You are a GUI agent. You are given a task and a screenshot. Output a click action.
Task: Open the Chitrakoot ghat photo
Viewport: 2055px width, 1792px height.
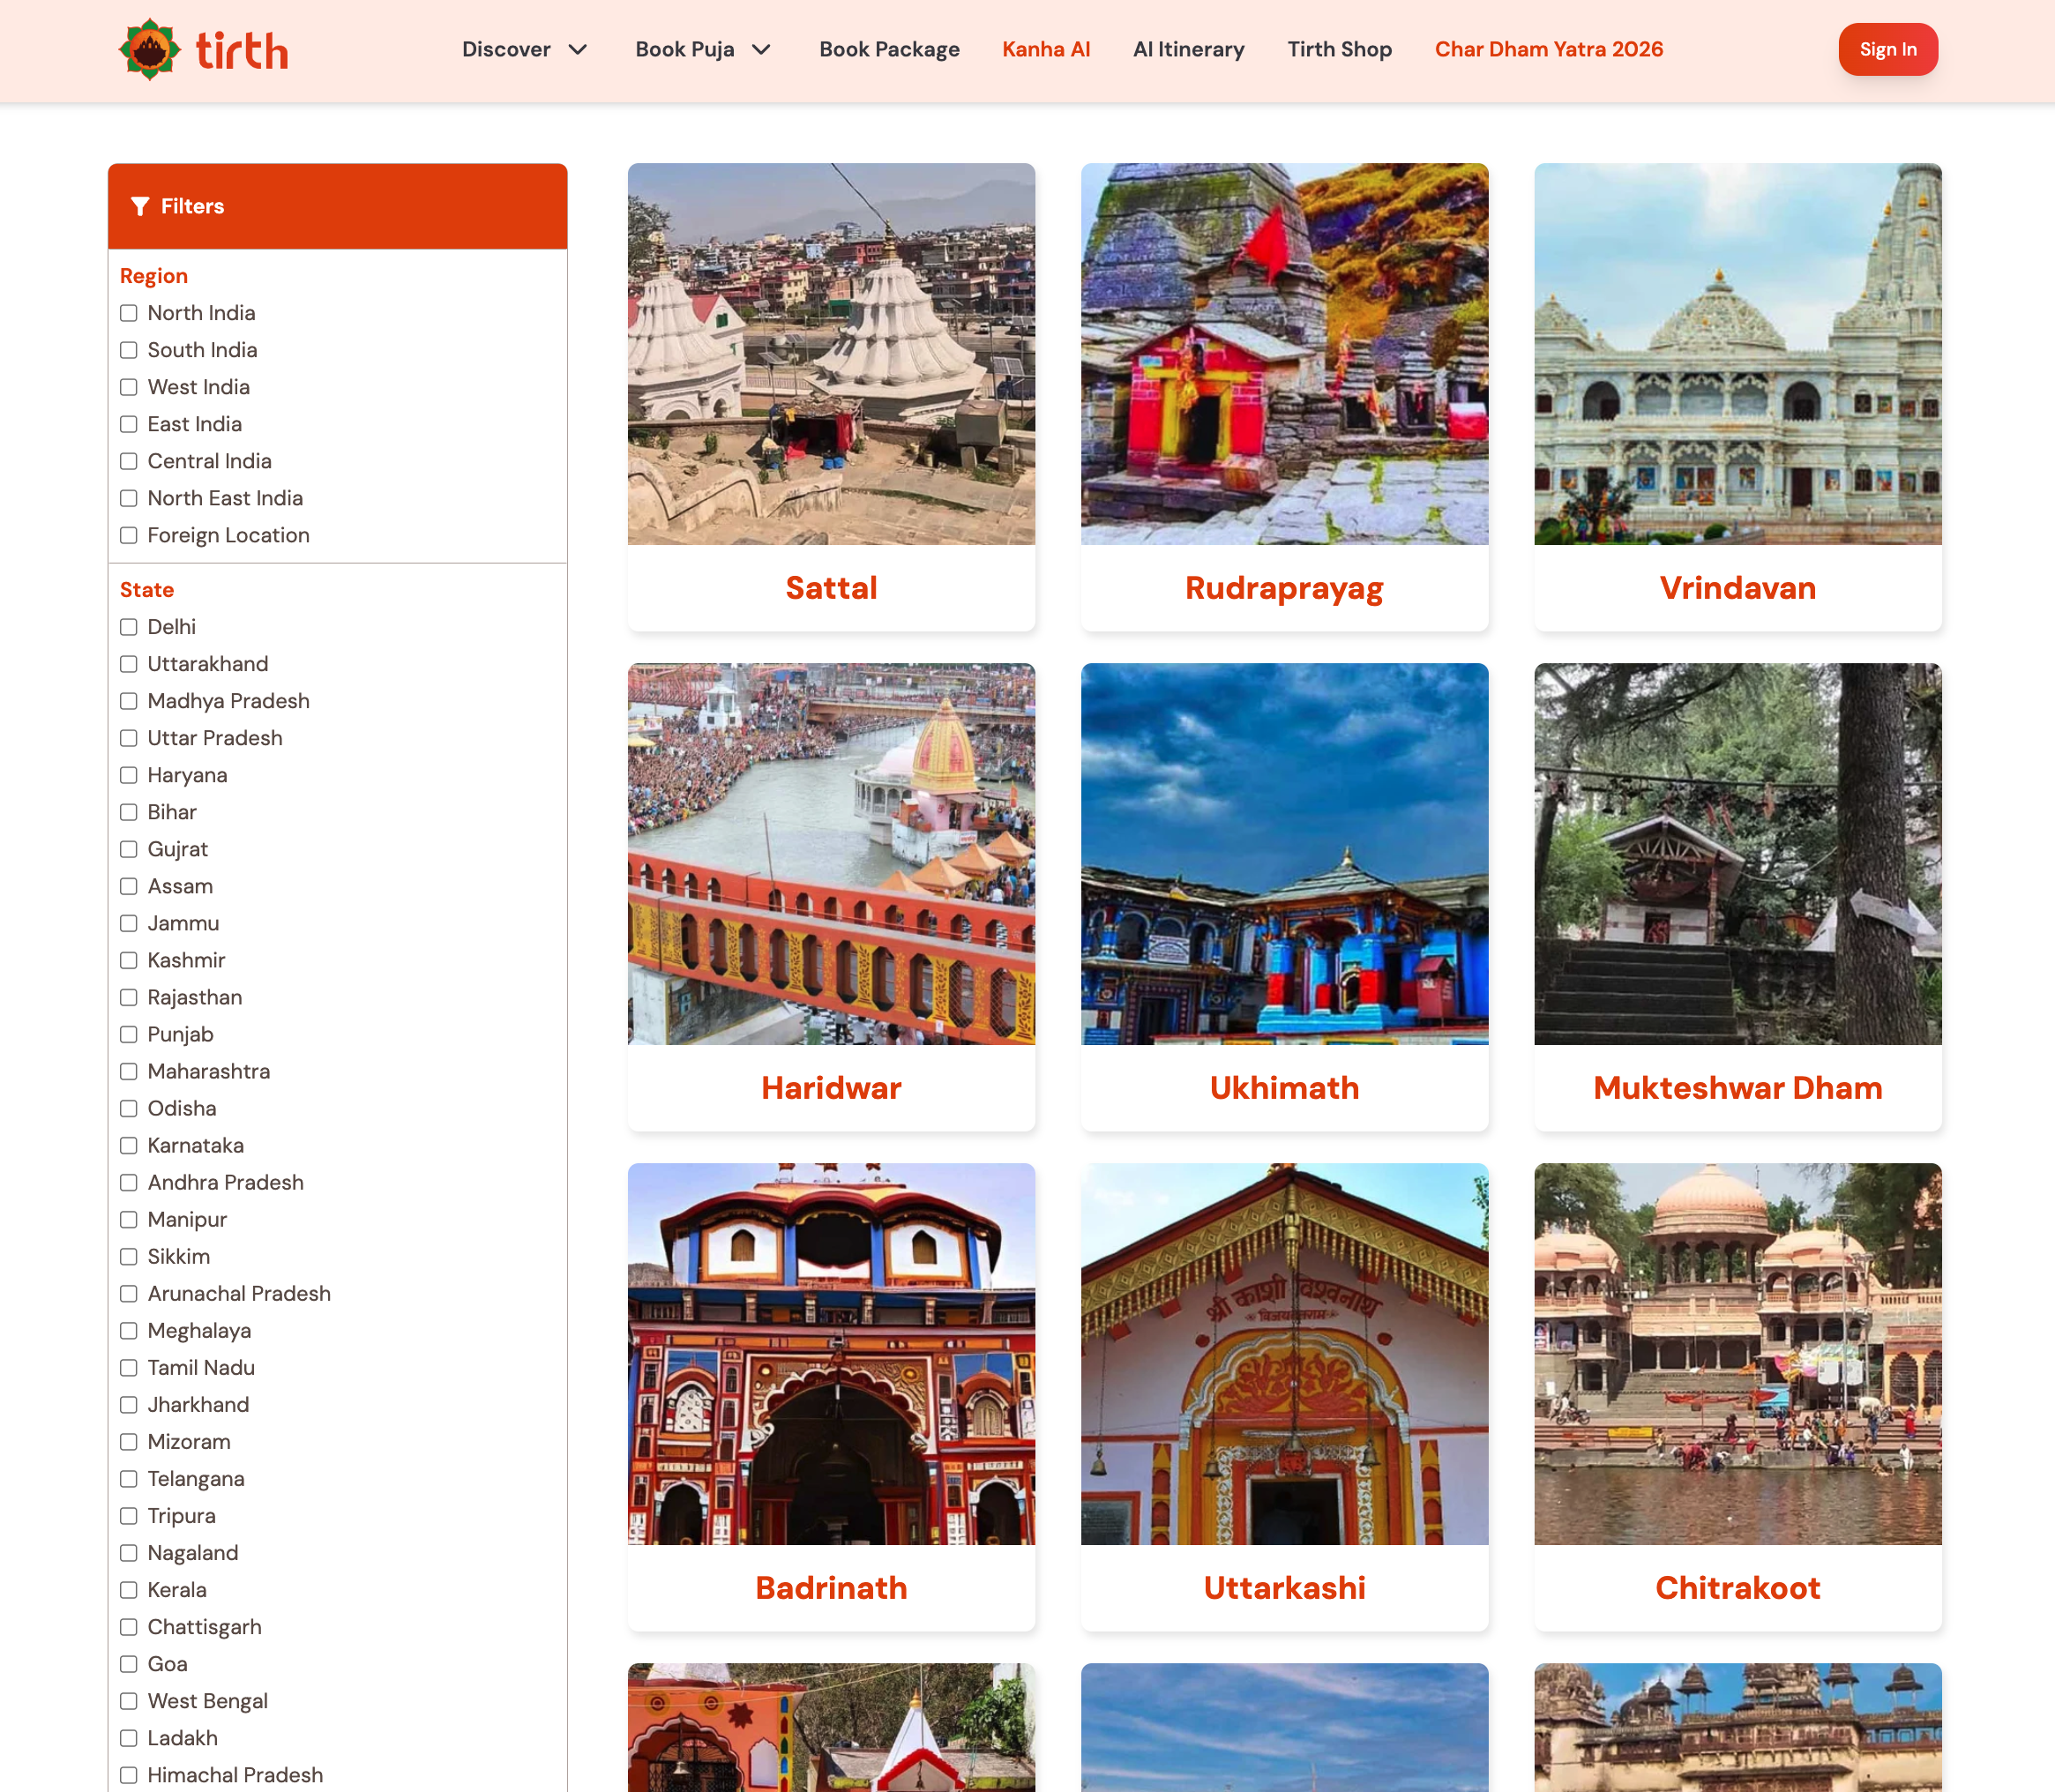click(1737, 1354)
